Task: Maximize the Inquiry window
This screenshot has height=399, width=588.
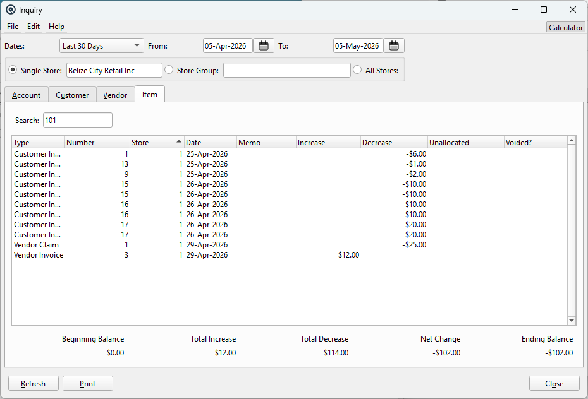Action: click(x=544, y=9)
